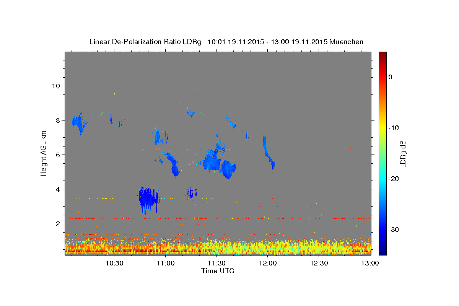
Task: Click the "LDRg dB" colorbar label
Action: (x=402, y=154)
